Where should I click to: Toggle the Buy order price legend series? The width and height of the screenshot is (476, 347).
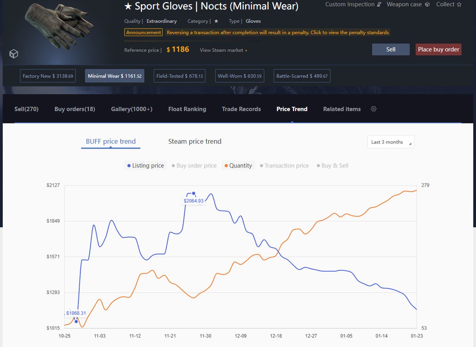[194, 166]
